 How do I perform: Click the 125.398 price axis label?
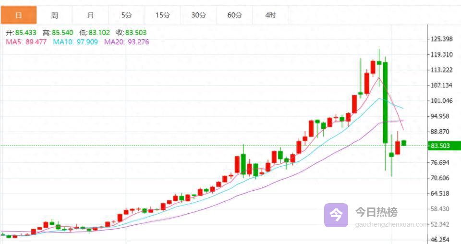coord(442,39)
